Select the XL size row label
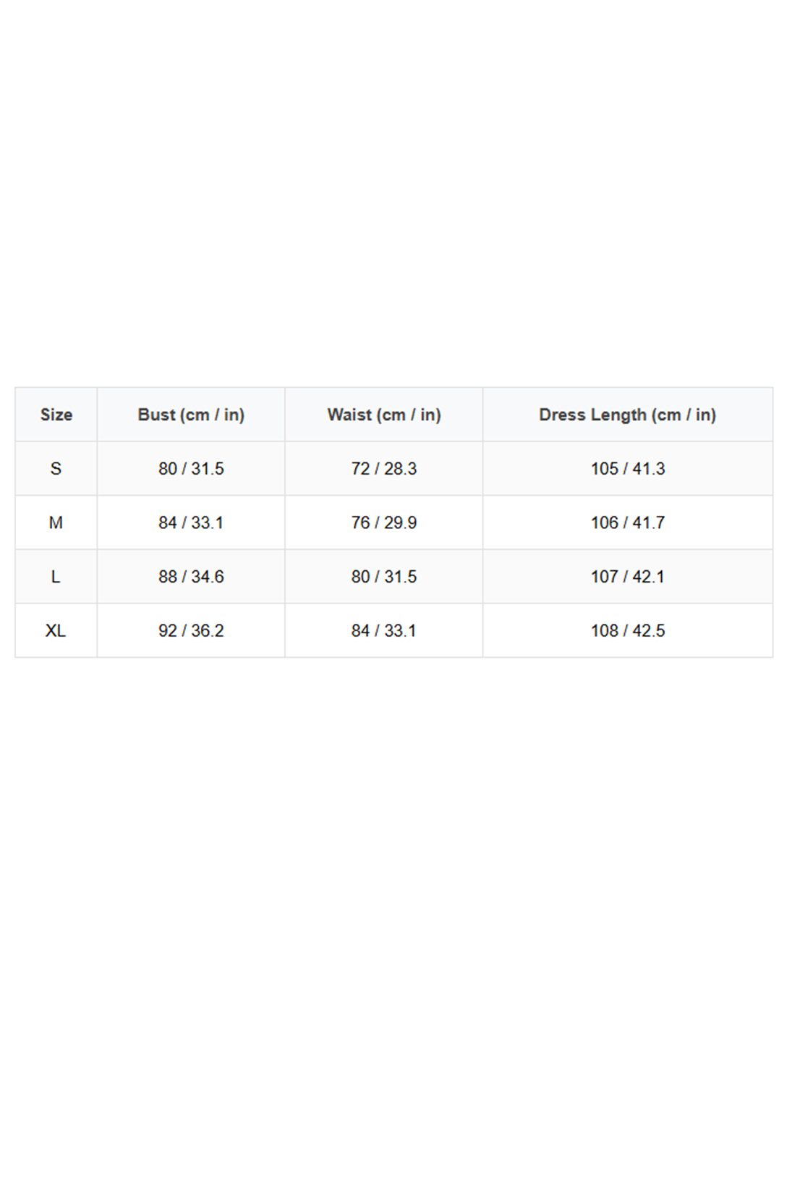 click(56, 631)
